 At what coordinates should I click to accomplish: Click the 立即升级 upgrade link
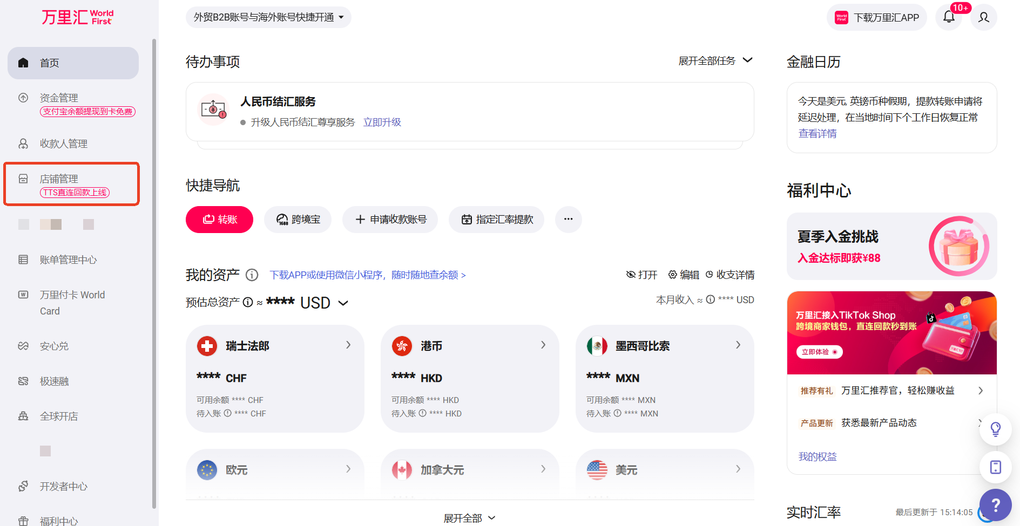382,122
